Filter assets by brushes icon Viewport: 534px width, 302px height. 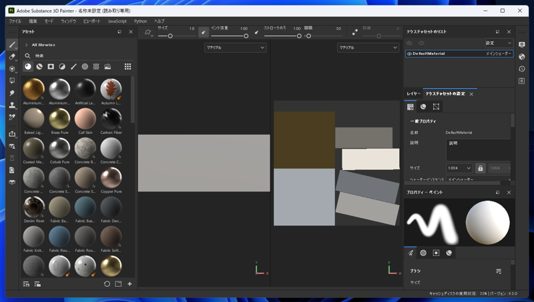[x=73, y=67]
